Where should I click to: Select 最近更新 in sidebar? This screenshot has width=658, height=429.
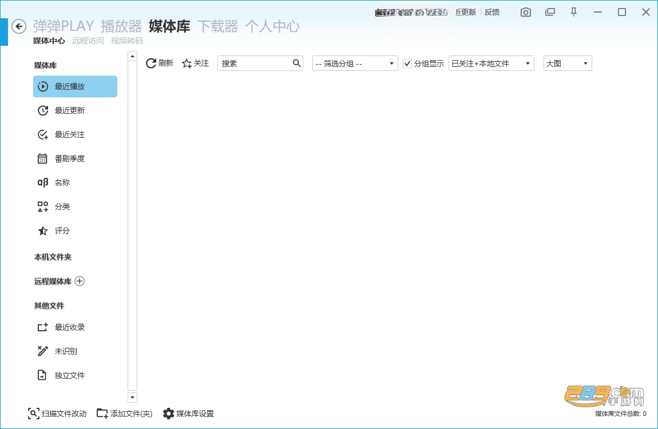pos(75,110)
